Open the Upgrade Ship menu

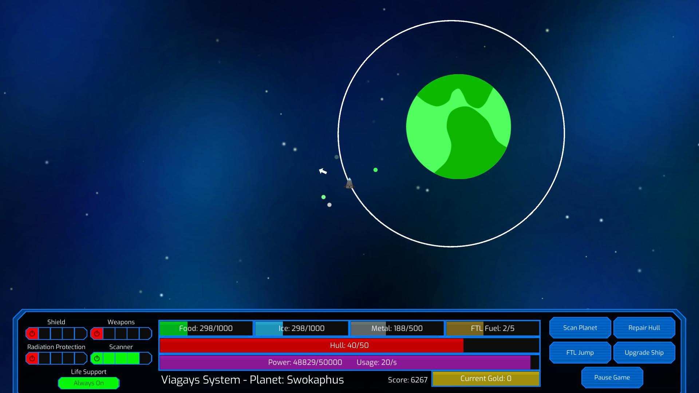click(x=644, y=352)
